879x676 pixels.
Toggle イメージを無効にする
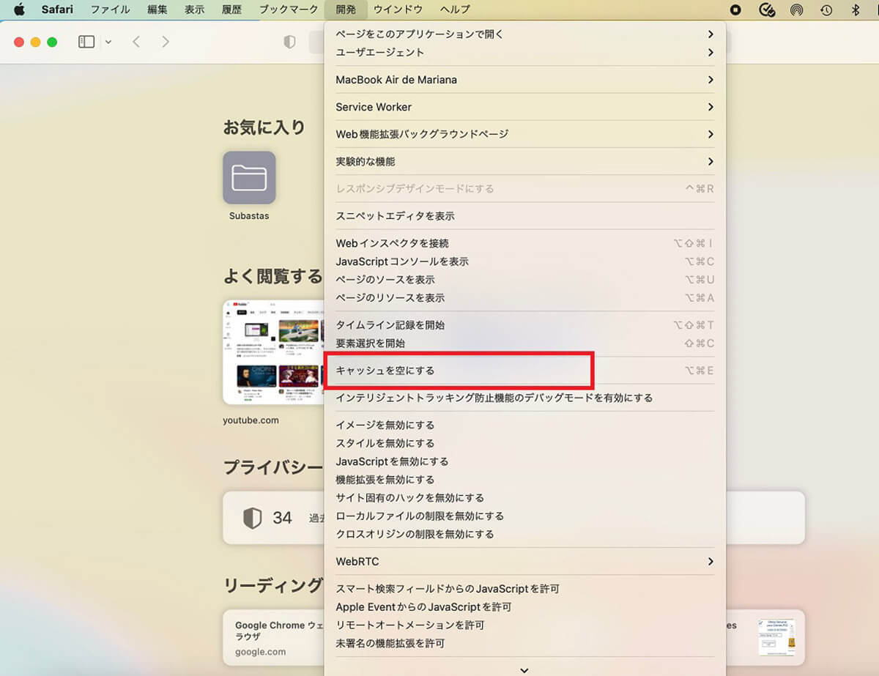[525, 425]
